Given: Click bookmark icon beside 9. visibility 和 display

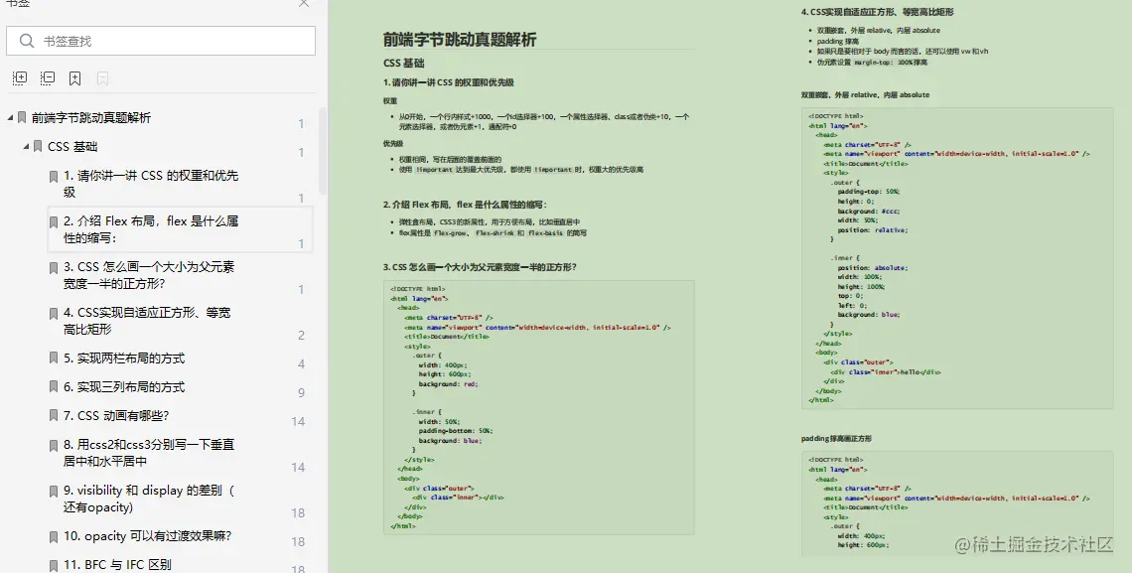Looking at the screenshot, I should click(x=54, y=492).
